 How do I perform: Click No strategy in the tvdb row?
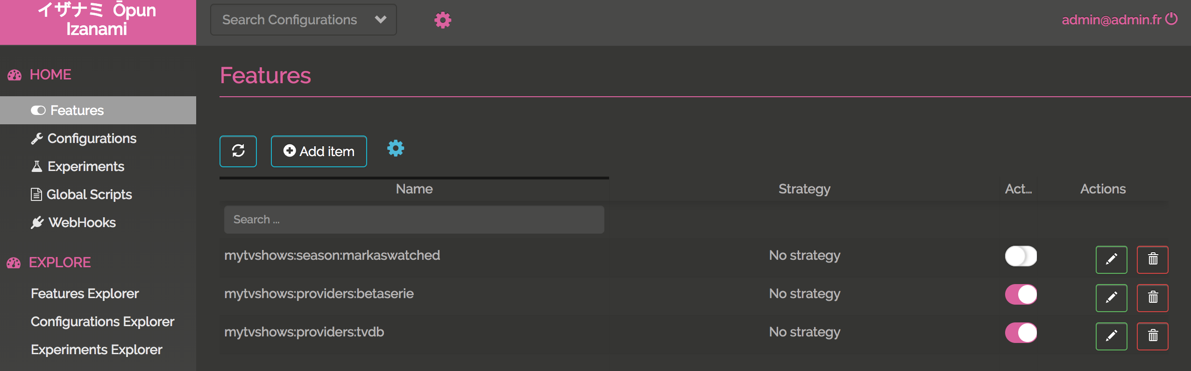click(x=804, y=332)
